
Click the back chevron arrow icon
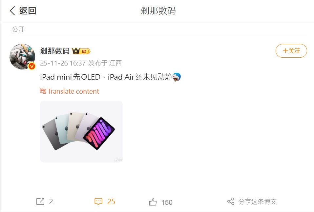pyautogui.click(x=12, y=10)
